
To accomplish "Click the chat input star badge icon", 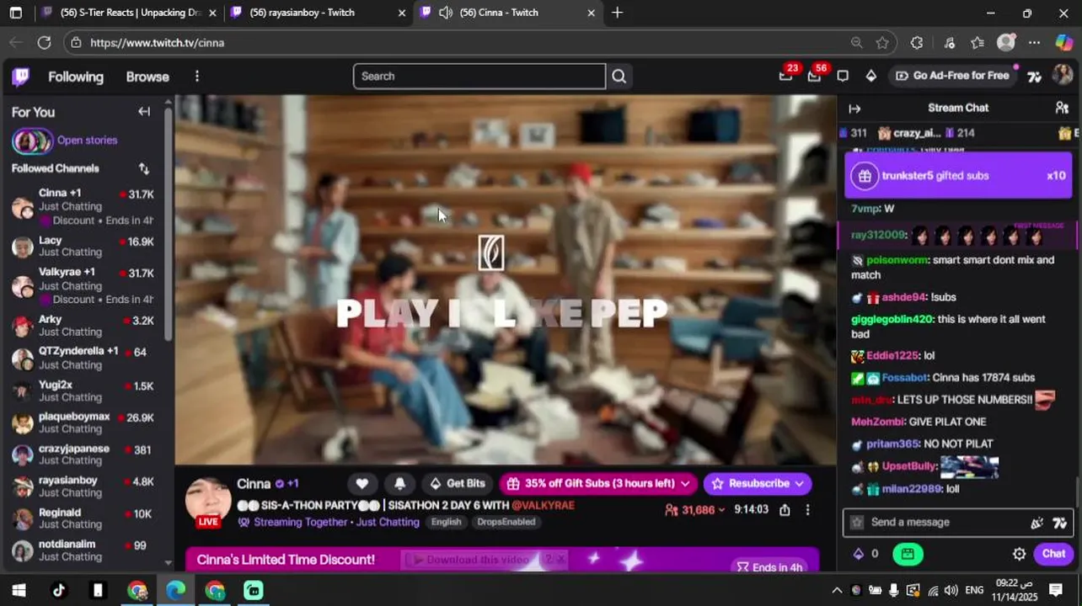I will point(857,523).
